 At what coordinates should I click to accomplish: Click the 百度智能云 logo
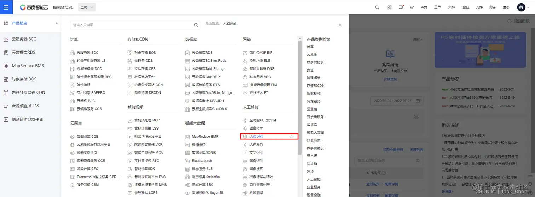coord(34,7)
